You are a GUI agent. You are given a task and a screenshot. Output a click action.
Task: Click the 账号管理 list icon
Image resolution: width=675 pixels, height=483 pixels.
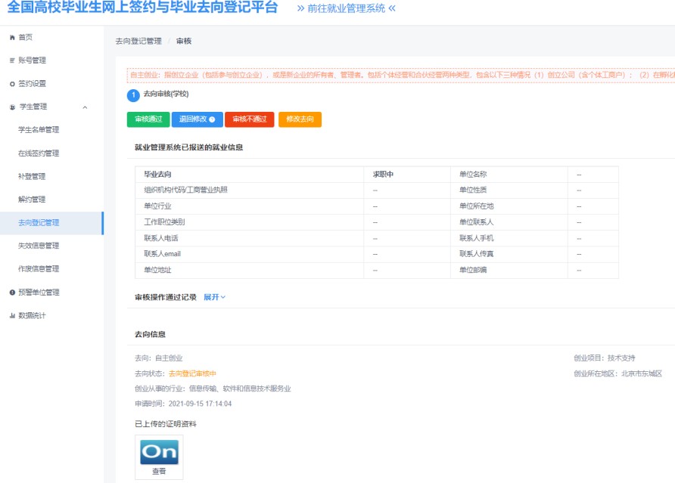pyautogui.click(x=11, y=60)
